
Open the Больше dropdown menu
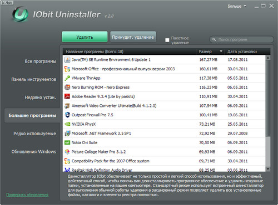[x=237, y=6]
